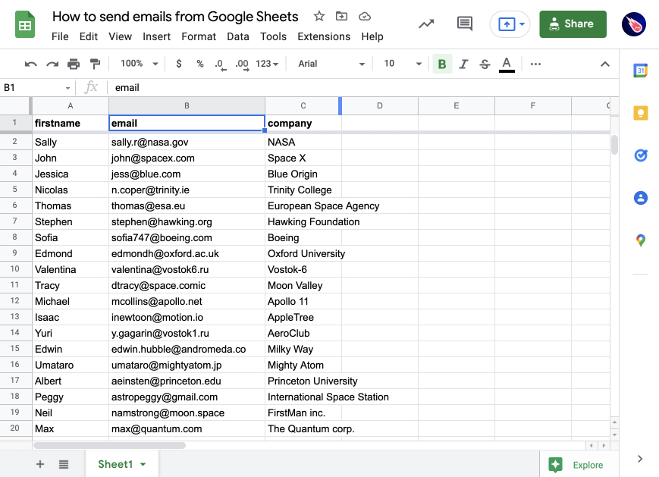Image resolution: width=659 pixels, height=477 pixels.
Task: Click the vertical scrollbar thumb
Action: [x=614, y=145]
